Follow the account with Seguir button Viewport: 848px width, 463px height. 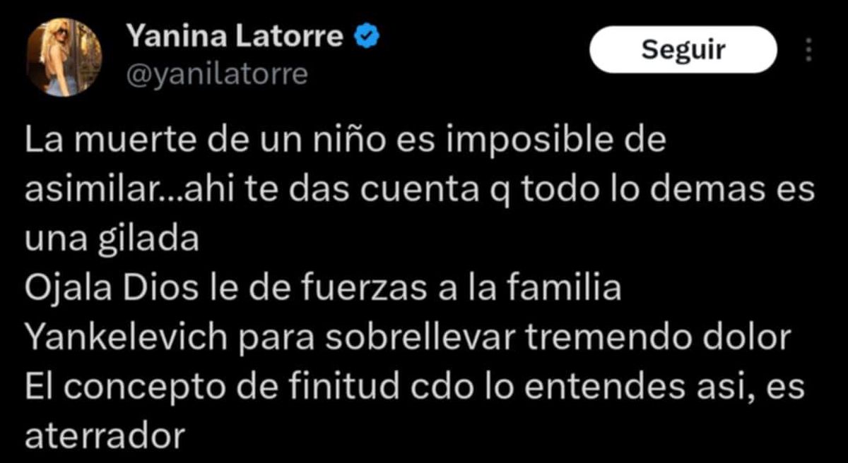683,49
